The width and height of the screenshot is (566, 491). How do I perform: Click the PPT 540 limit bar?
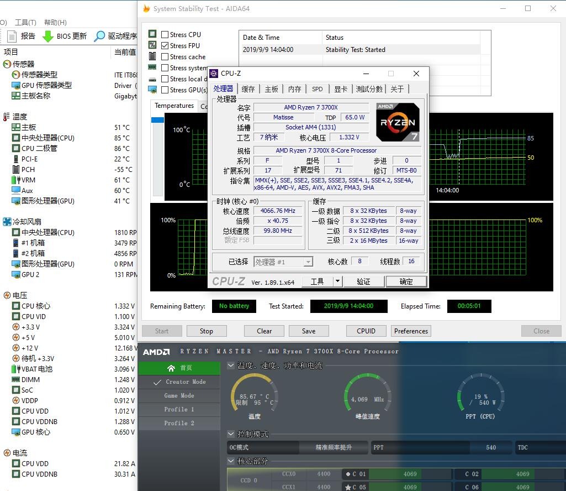(x=441, y=447)
